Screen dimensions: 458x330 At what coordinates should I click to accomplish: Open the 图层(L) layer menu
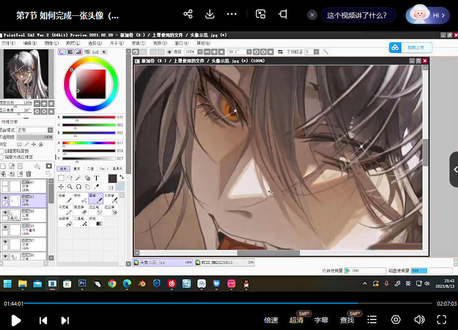pyautogui.click(x=74, y=43)
